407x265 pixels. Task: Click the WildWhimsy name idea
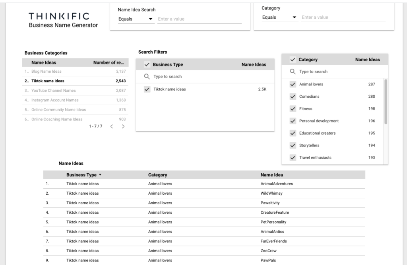[x=271, y=193]
